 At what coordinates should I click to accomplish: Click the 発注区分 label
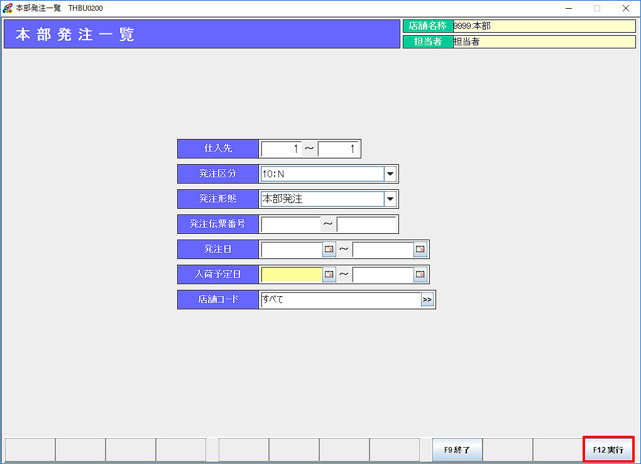(x=218, y=174)
